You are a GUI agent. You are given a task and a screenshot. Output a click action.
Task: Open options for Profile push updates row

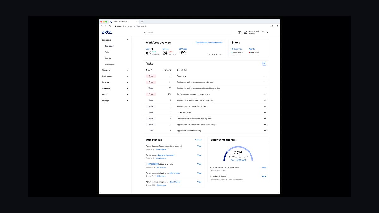265,94
